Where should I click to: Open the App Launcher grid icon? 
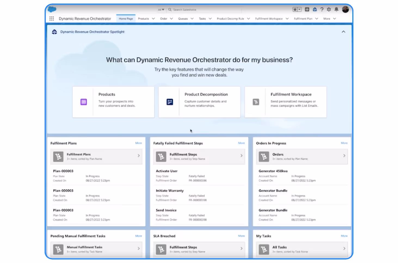51,19
